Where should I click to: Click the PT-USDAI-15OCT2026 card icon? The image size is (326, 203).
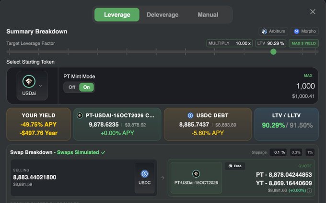tap(80, 116)
